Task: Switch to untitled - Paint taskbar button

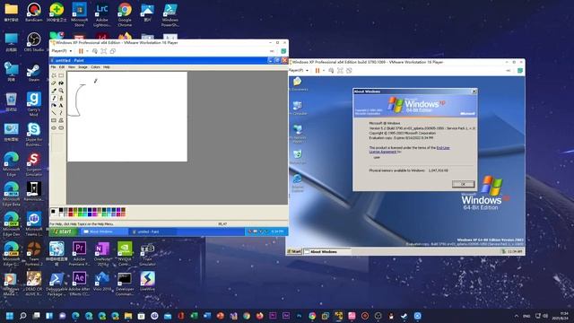Action: click(x=152, y=231)
